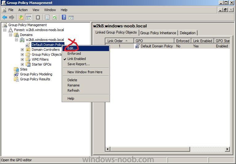Choose Edit... from the context menu
The height and width of the screenshot is (164, 236).
[86, 48]
